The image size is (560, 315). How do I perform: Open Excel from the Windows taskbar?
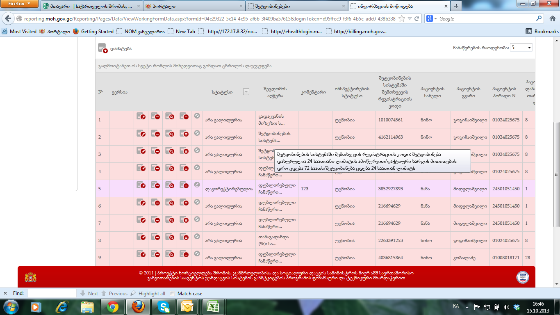pos(214,307)
